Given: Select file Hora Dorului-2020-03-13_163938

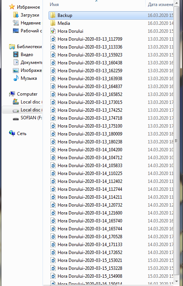Looking at the screenshot, I should click(90, 79).
